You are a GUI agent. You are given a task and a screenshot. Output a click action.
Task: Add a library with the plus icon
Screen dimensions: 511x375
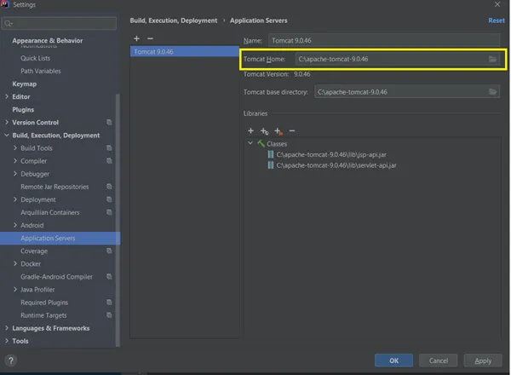pyautogui.click(x=250, y=130)
